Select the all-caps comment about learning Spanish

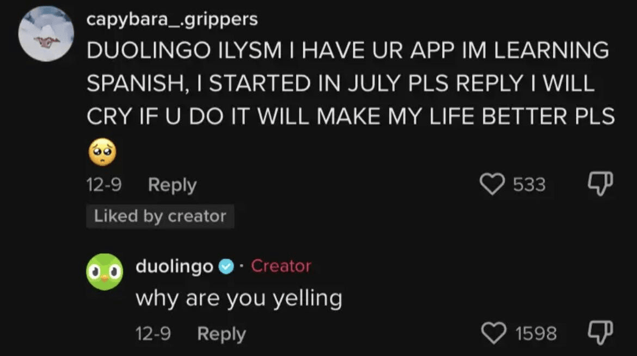[350, 83]
